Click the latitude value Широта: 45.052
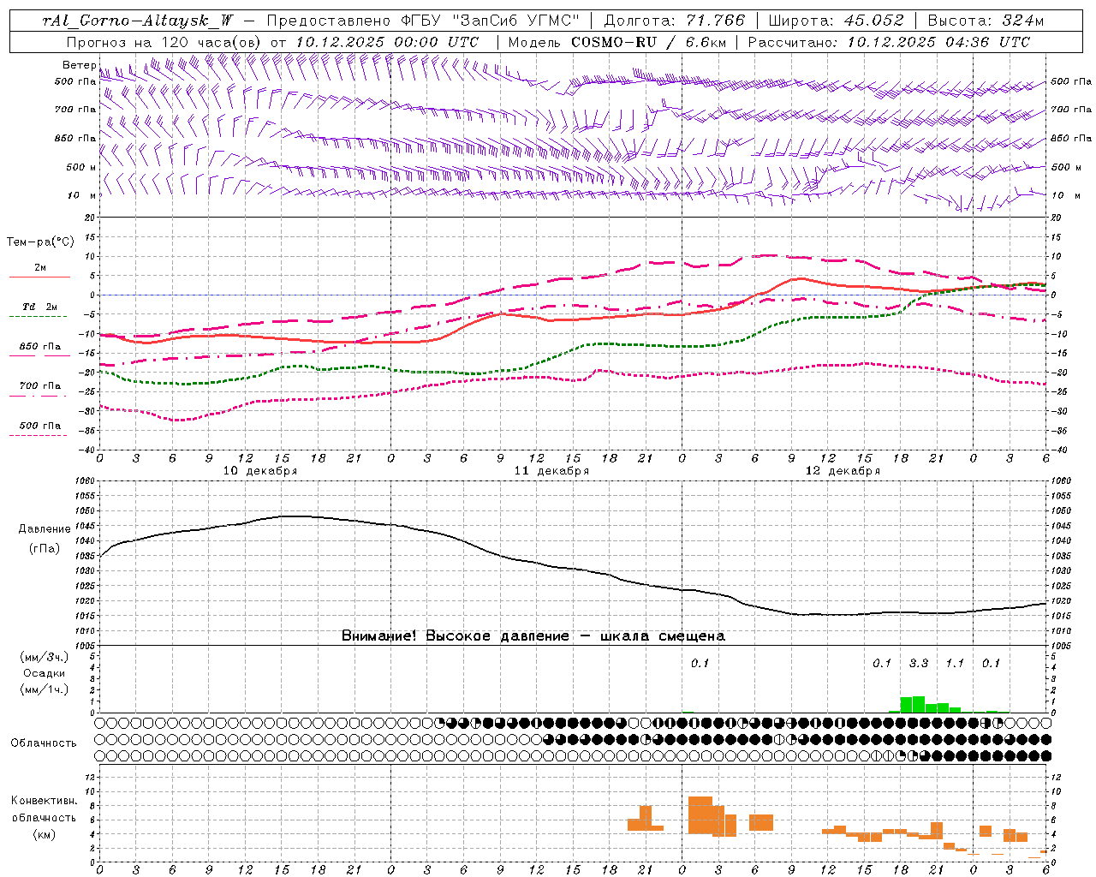Viewport: 1096px width, 877px height. point(837,21)
